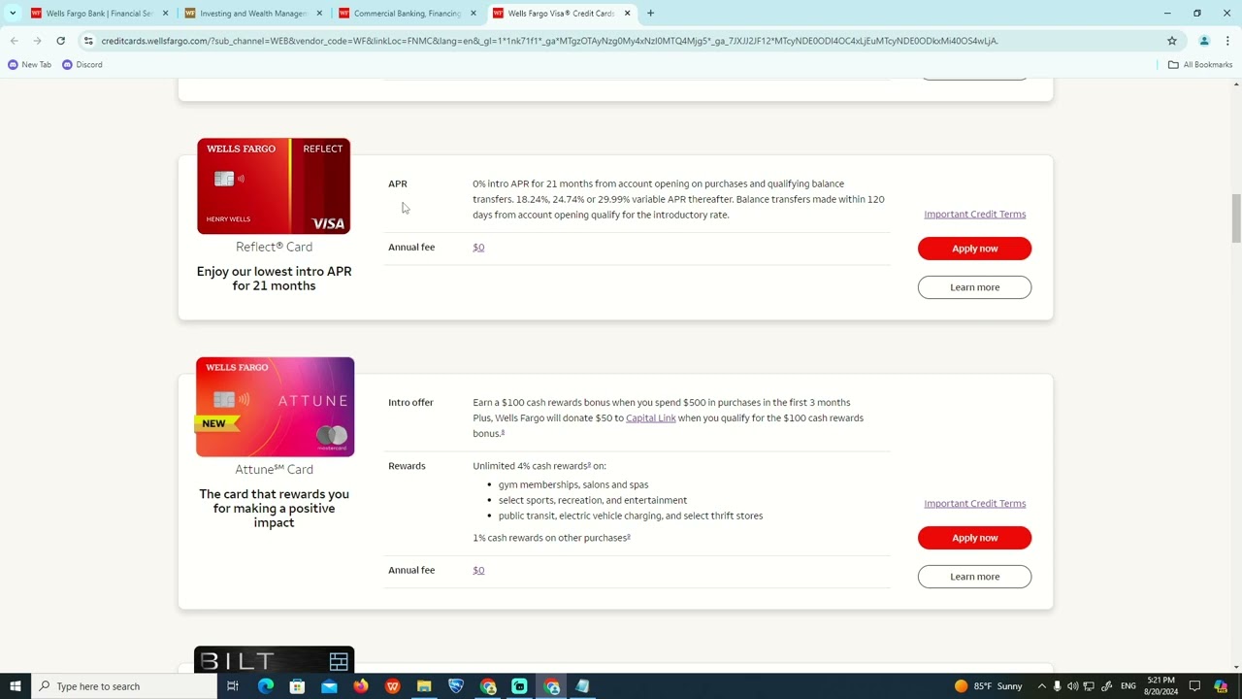
Task: Apply now for the Attune Card
Action: click(974, 538)
